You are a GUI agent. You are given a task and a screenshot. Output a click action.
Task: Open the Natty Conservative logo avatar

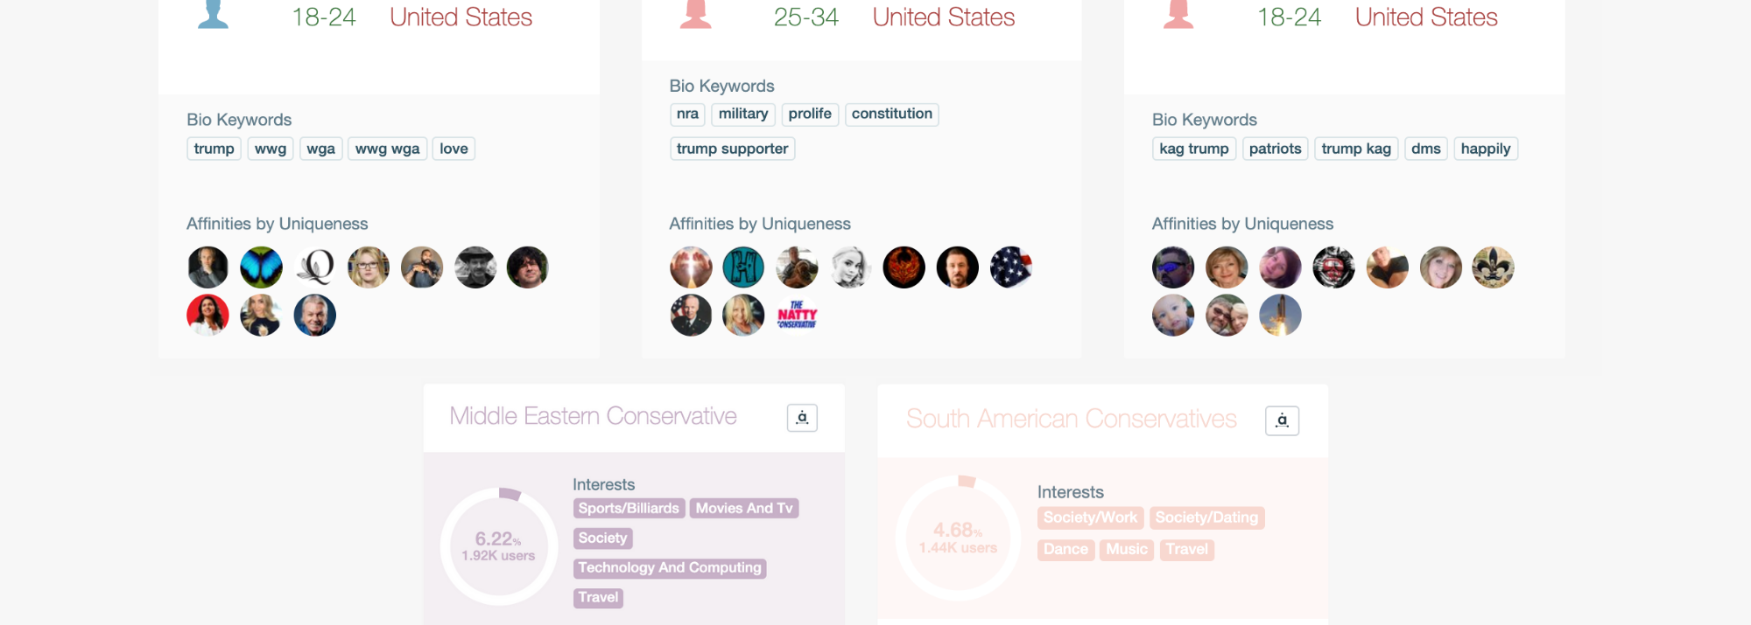pos(797,316)
